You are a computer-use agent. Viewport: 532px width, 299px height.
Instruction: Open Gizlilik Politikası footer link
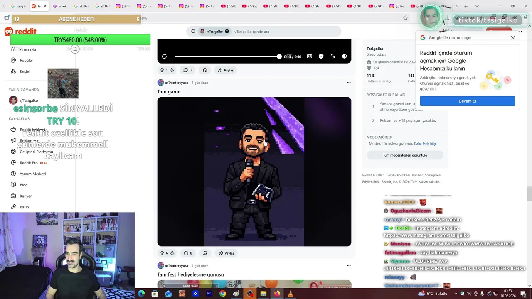tap(398, 175)
